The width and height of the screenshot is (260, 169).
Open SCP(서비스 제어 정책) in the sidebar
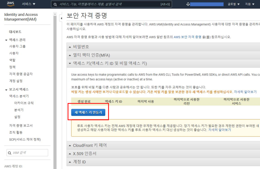tap(25, 139)
